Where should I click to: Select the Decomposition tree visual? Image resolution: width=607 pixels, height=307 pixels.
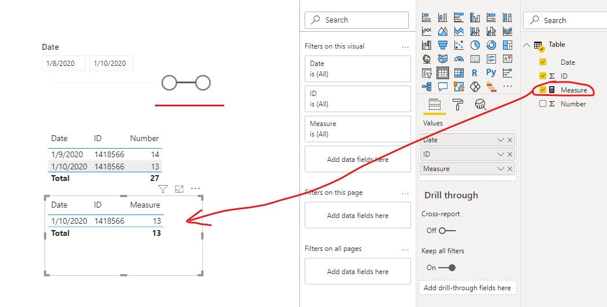pos(427,86)
